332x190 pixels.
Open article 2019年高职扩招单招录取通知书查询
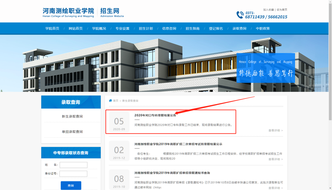[x=172, y=173]
